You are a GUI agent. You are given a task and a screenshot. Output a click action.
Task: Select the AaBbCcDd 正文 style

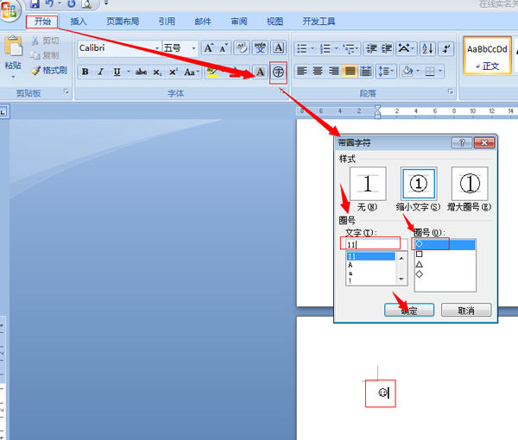point(487,55)
